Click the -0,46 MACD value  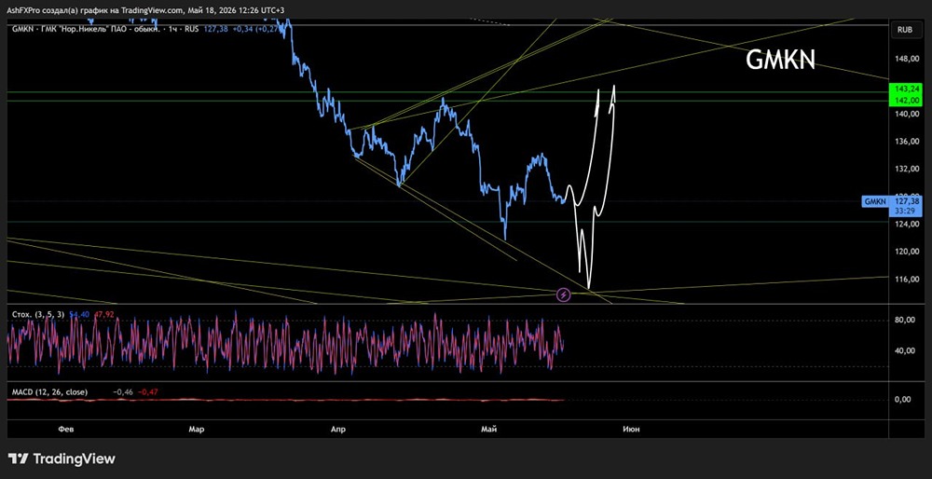click(x=123, y=392)
